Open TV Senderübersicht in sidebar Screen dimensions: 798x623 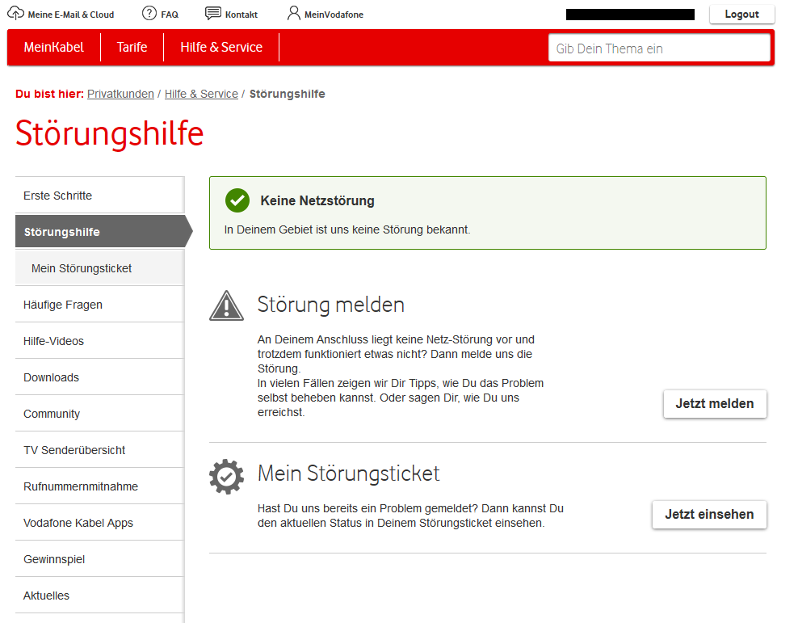coord(100,450)
